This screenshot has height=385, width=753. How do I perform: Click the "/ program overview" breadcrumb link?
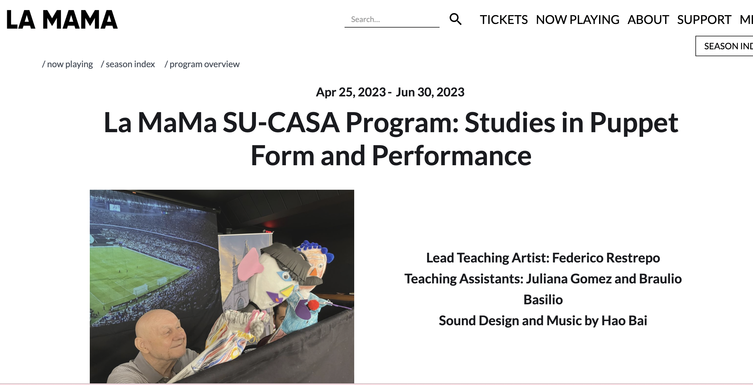pyautogui.click(x=202, y=64)
